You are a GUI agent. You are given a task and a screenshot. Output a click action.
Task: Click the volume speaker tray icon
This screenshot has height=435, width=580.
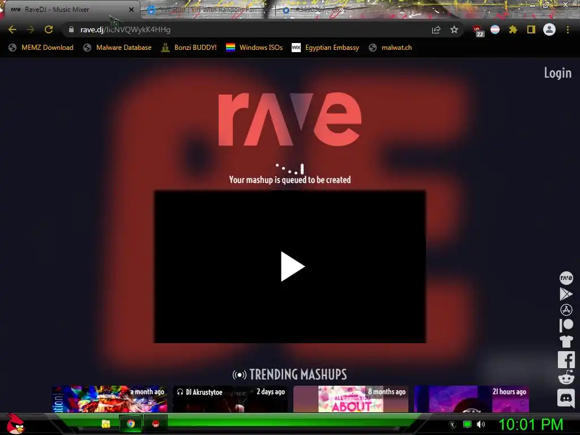click(481, 424)
